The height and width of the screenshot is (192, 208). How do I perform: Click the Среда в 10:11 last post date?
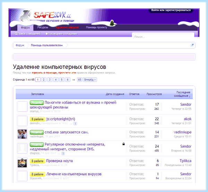(183, 137)
